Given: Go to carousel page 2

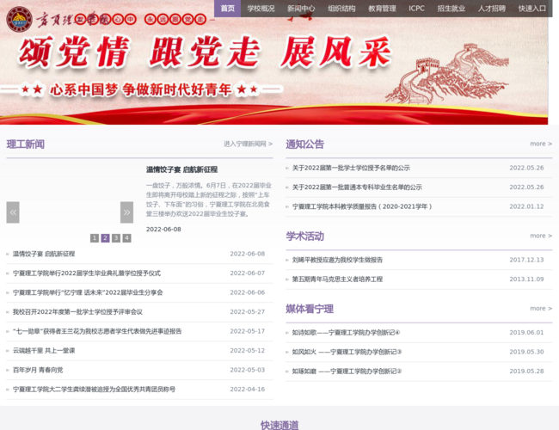Looking at the screenshot, I should tap(105, 238).
